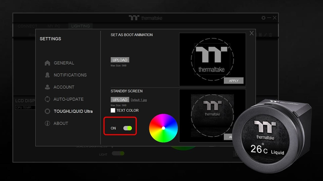
Task: Open settings gear in main window
Action: [263, 18]
